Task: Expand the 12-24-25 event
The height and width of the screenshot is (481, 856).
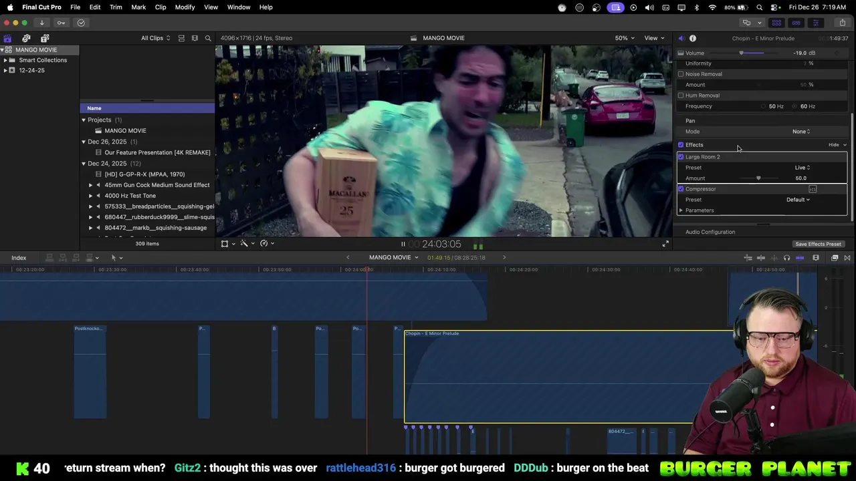Action: [5, 70]
